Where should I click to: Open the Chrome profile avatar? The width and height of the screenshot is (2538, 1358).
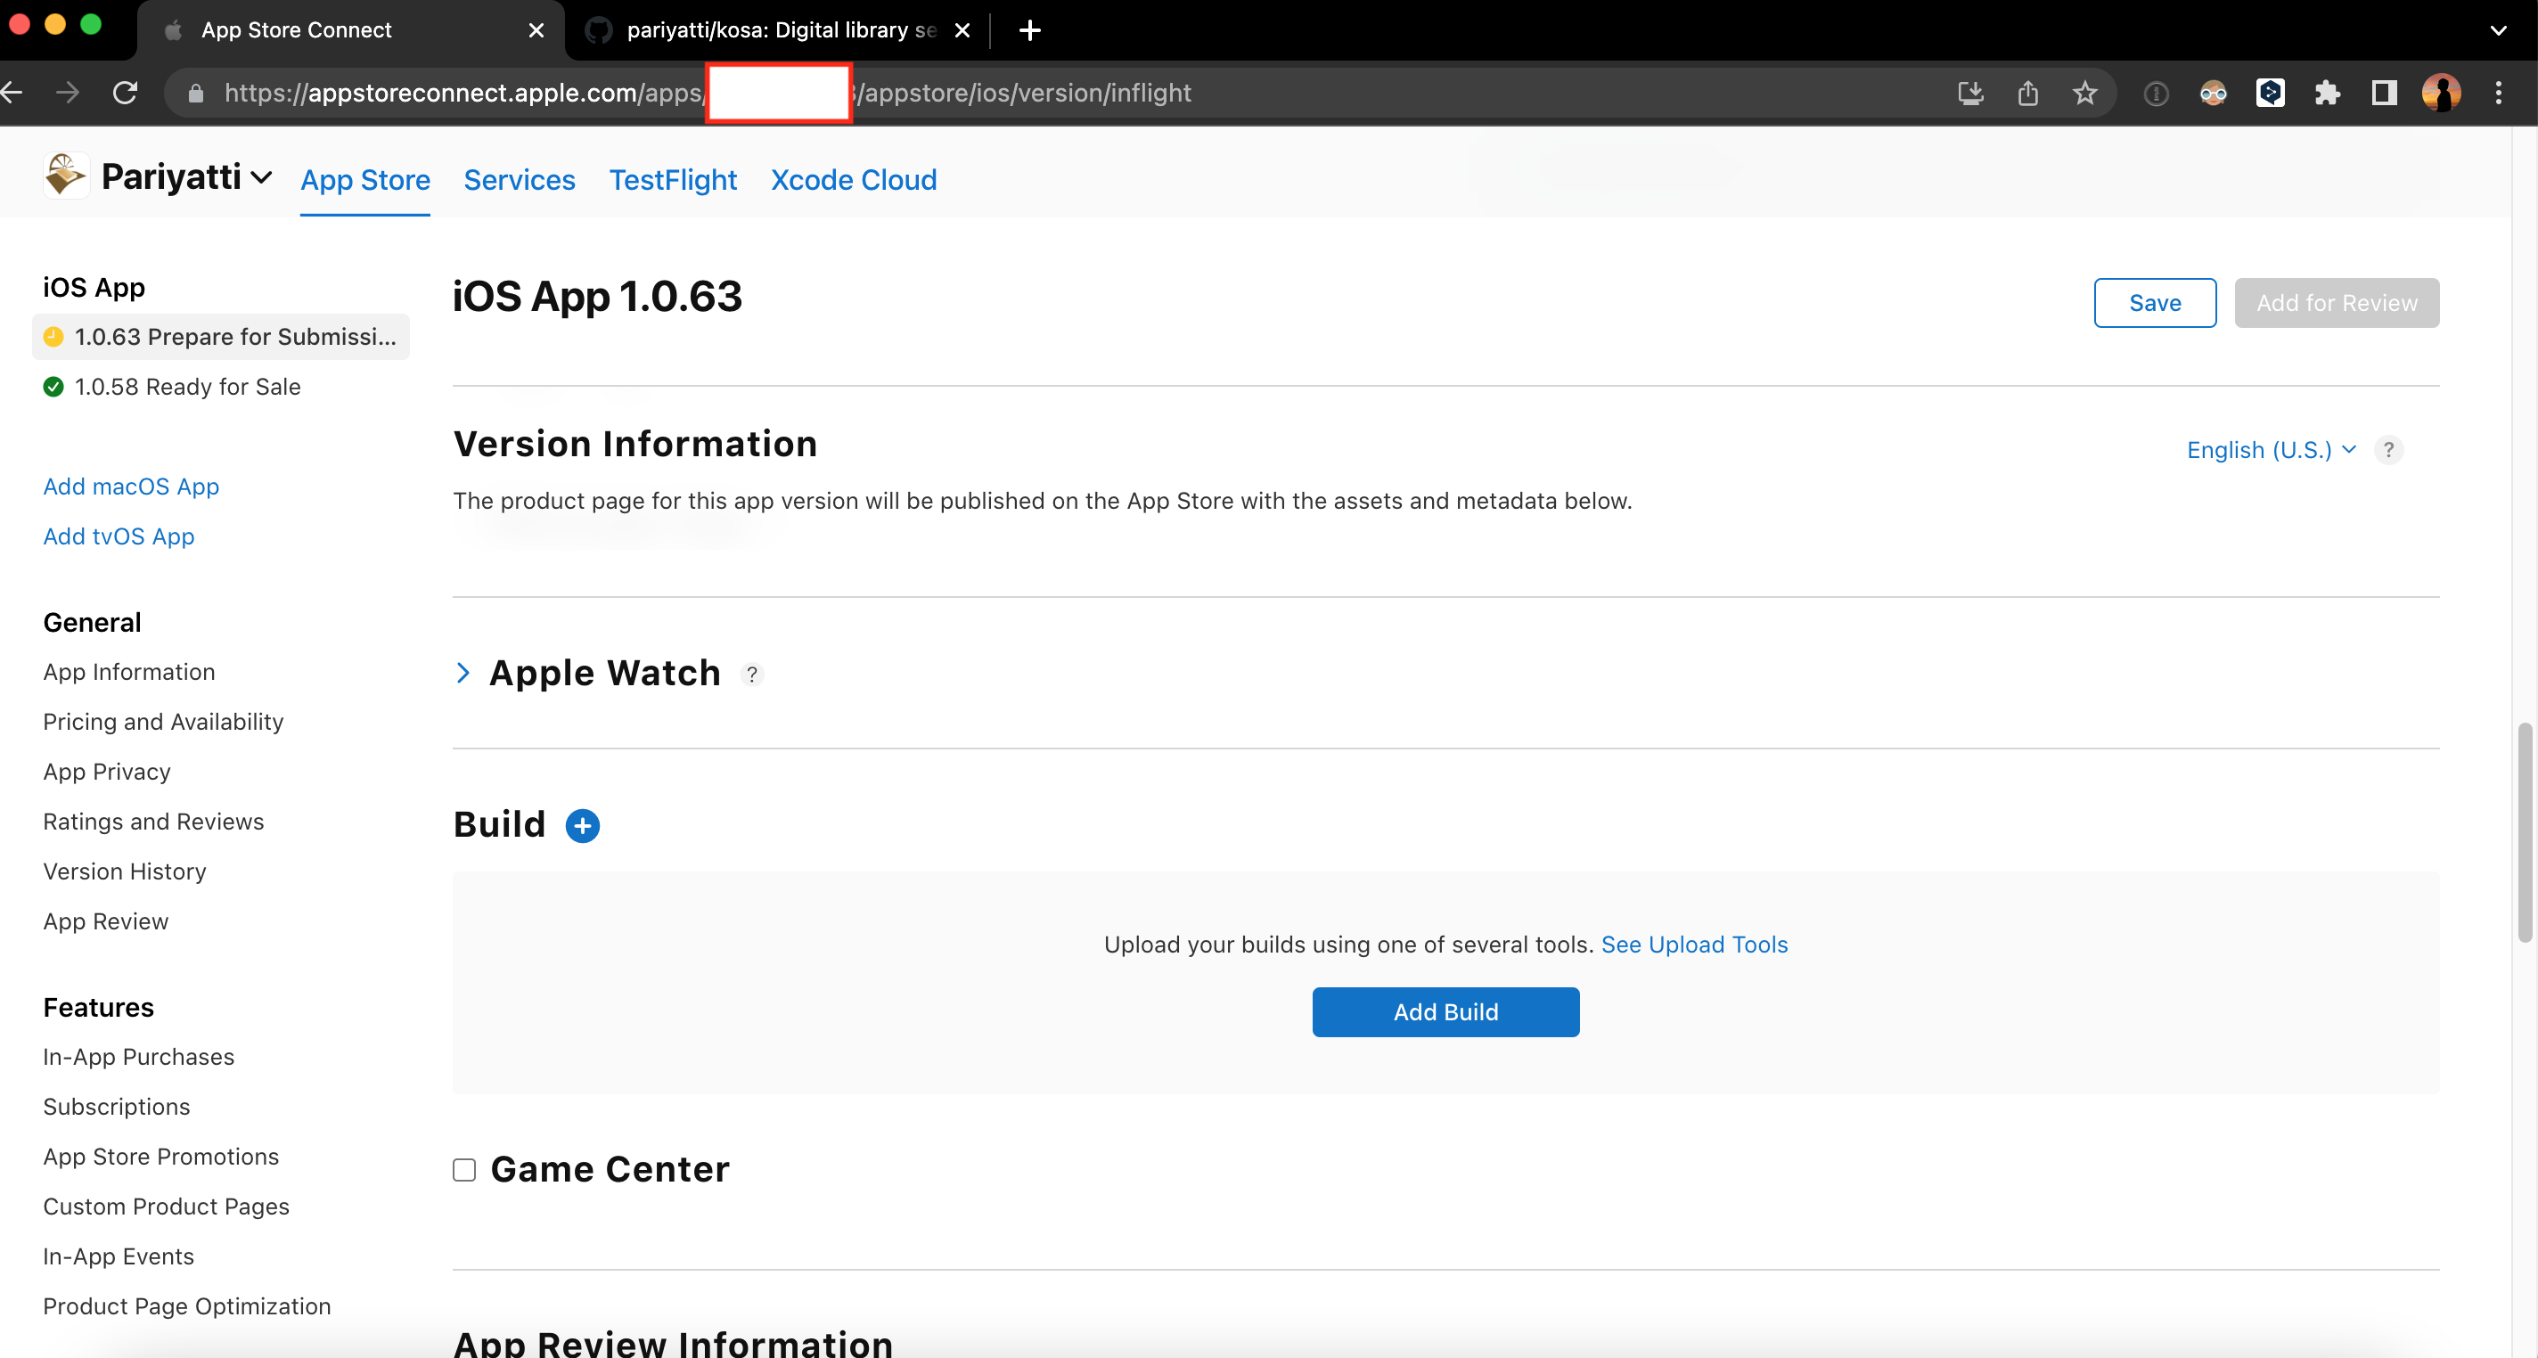coord(2442,94)
